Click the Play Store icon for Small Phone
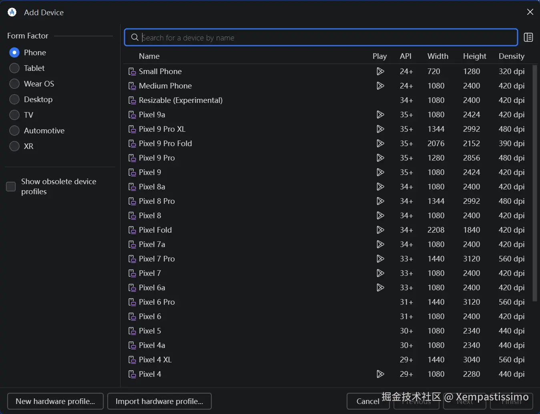540x414 pixels. coord(380,71)
